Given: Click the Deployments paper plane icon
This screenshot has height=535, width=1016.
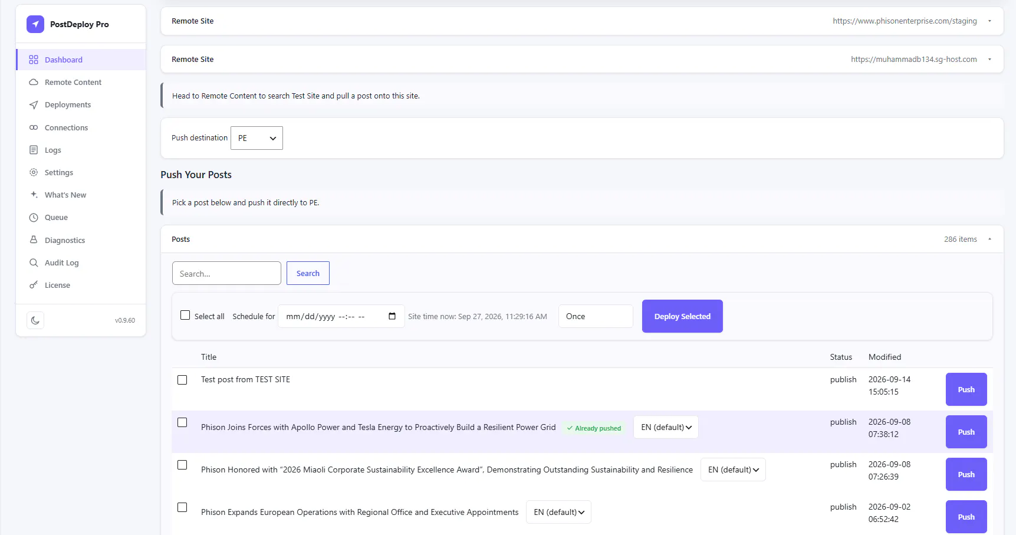Looking at the screenshot, I should point(34,105).
